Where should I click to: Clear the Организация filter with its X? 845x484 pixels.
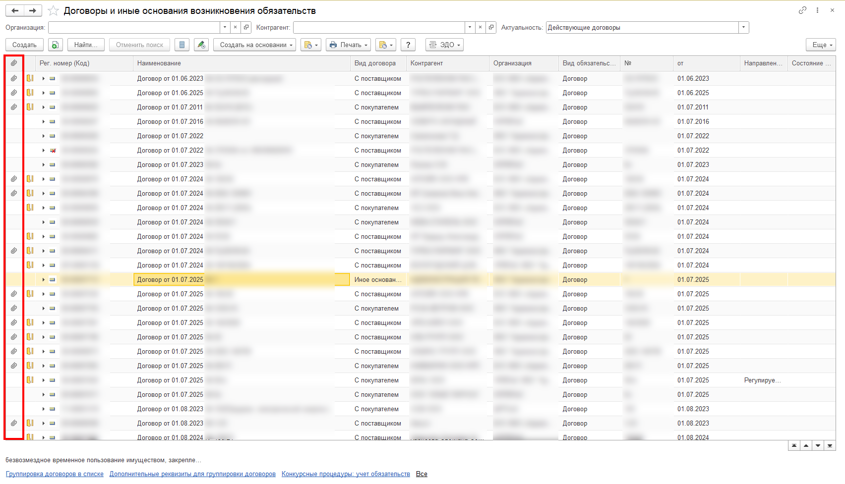point(236,28)
